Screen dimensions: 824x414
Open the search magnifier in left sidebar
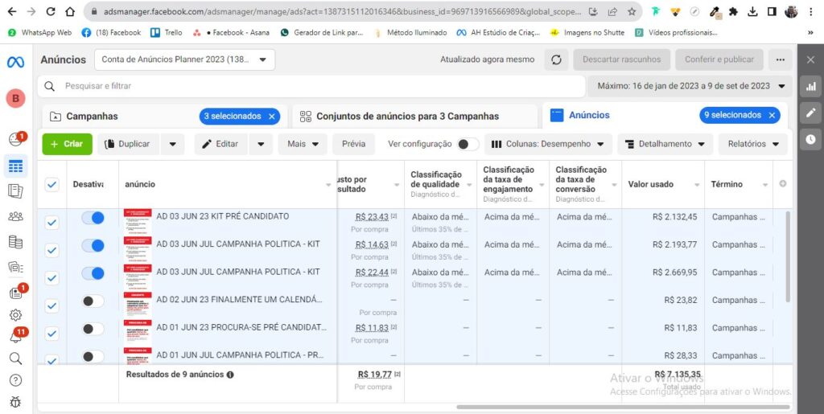(x=15, y=359)
